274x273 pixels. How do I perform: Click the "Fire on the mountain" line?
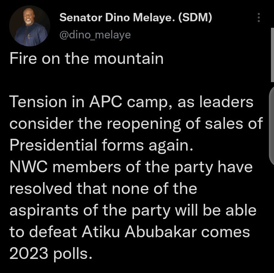tap(86, 59)
